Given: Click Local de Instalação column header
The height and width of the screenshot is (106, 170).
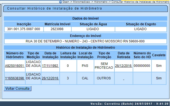Looking at the screenshot, I should point(86,55).
